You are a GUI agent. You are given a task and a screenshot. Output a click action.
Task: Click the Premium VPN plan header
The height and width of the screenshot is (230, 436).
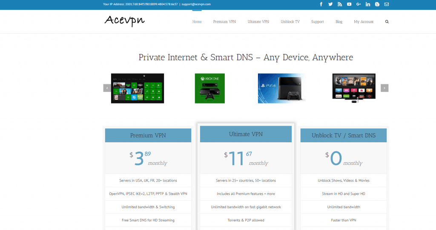click(148, 135)
